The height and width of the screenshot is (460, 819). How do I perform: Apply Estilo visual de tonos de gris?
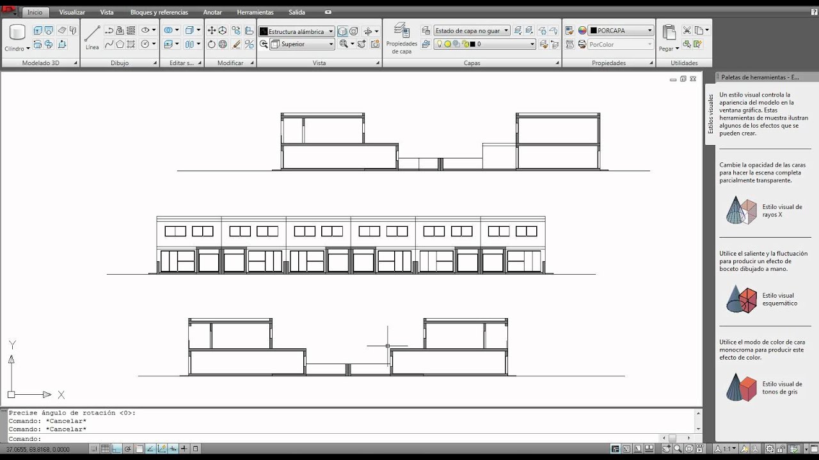click(x=764, y=387)
